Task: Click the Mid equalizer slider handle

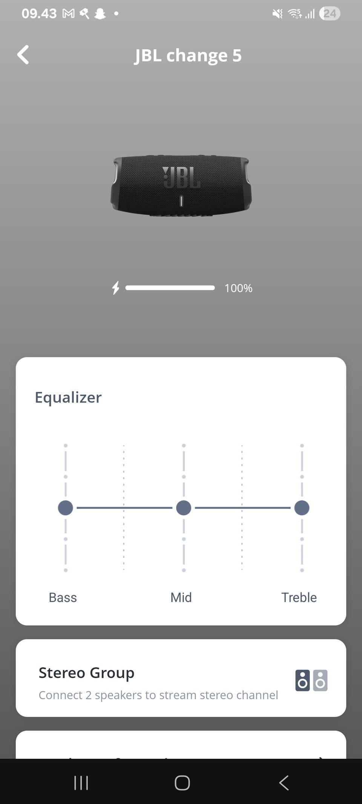Action: pos(184,508)
